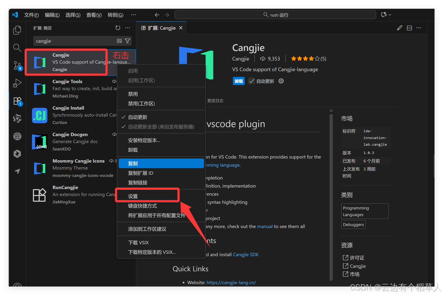Click the Cangjie Docgen extension icon
Viewport: 443px width, 295px height.
click(x=39, y=142)
